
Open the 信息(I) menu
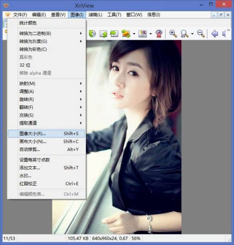click(154, 15)
